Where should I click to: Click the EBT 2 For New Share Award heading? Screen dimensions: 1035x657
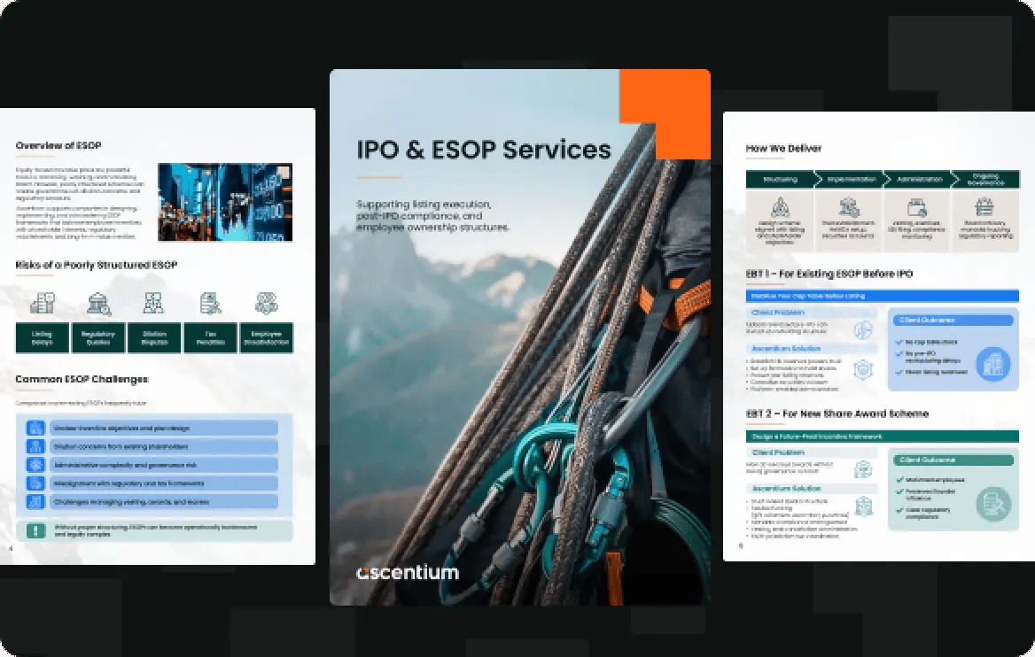point(837,414)
